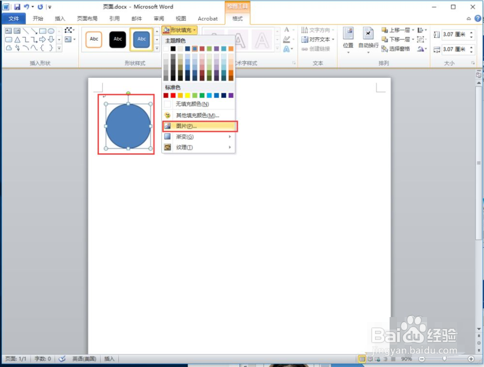The width and height of the screenshot is (484, 367).
Task: Pick the cloud freeform shape
Action: [x=8, y=48]
